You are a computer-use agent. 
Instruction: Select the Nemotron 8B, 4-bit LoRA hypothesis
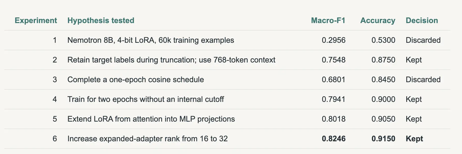pyautogui.click(x=151, y=40)
